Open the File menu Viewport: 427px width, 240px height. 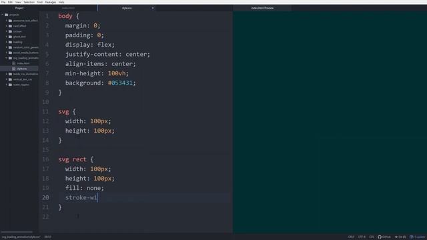coord(3,2)
